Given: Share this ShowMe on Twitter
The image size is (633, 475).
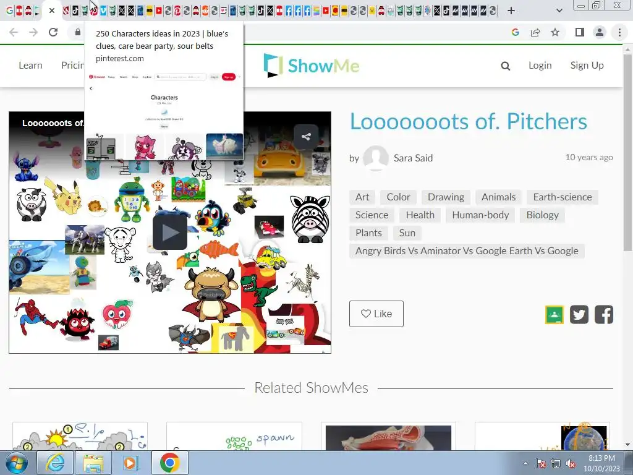Looking at the screenshot, I should (579, 315).
